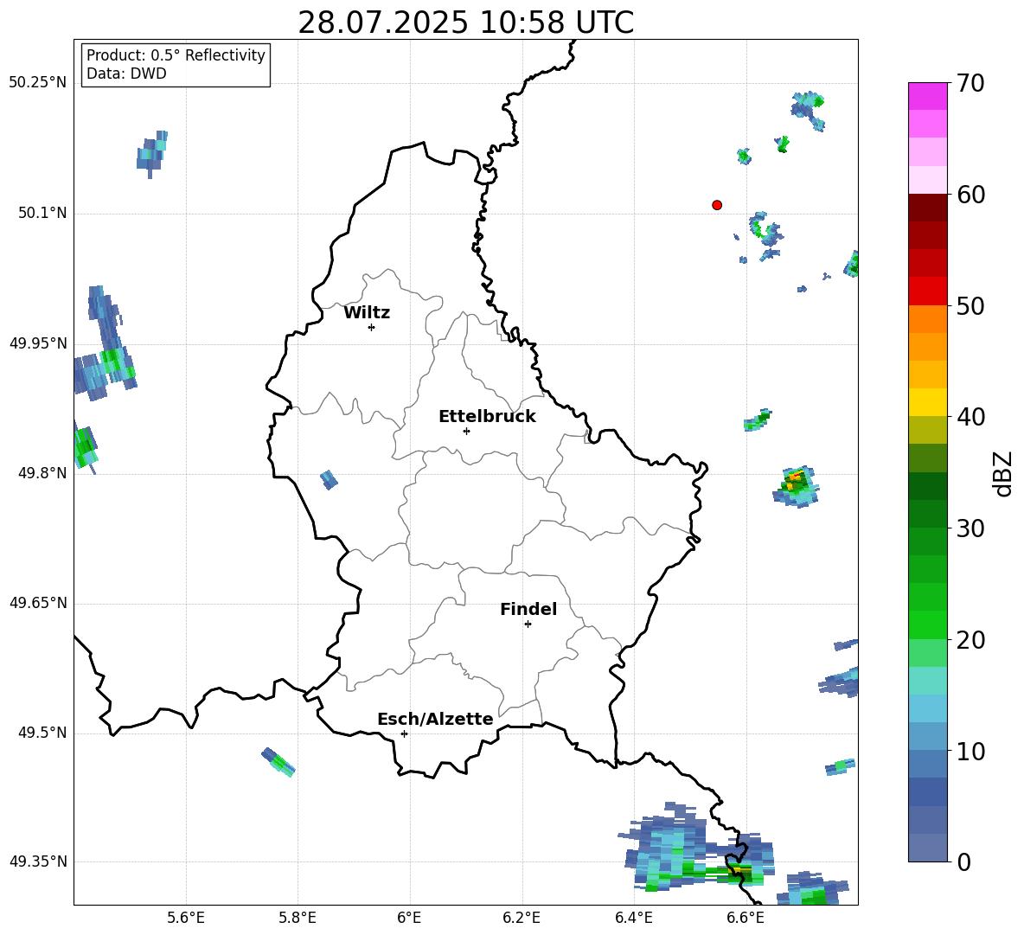Click the radar echo cell with orange core east of Luxembourg
1024x935 pixels.
pyautogui.click(x=796, y=487)
